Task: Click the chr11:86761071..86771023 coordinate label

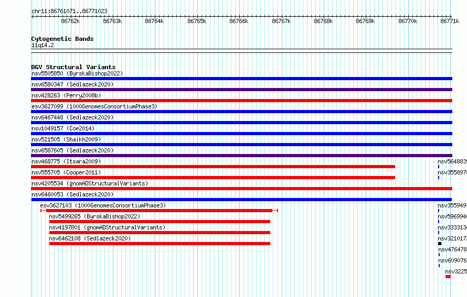Action: click(x=69, y=11)
